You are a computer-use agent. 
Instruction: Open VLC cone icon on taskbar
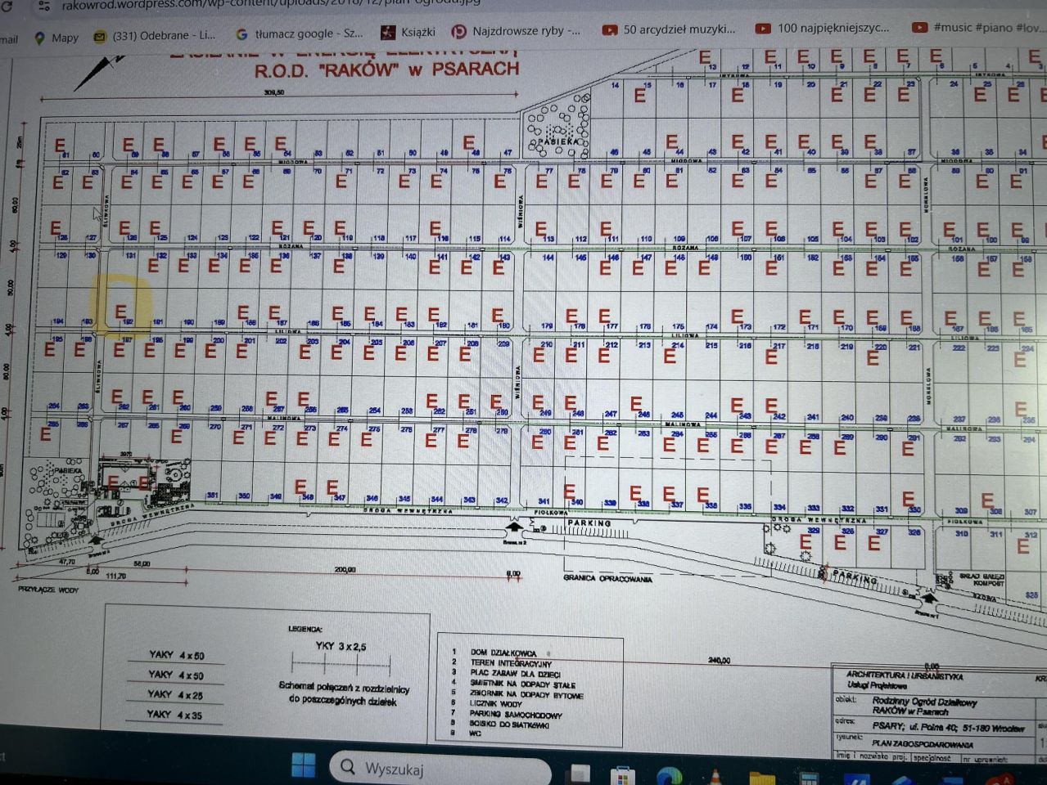click(x=715, y=777)
